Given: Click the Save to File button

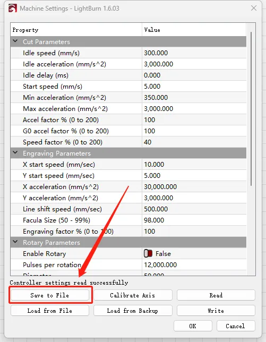Looking at the screenshot, I should point(50,295).
